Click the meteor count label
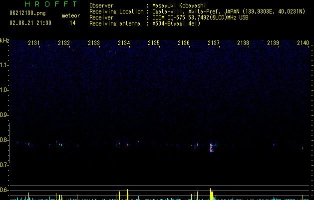314x200 pixels. coord(71,15)
